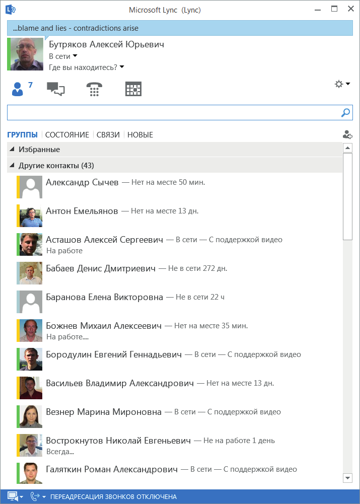Open the Options gear icon
360x504 pixels.
tap(339, 84)
